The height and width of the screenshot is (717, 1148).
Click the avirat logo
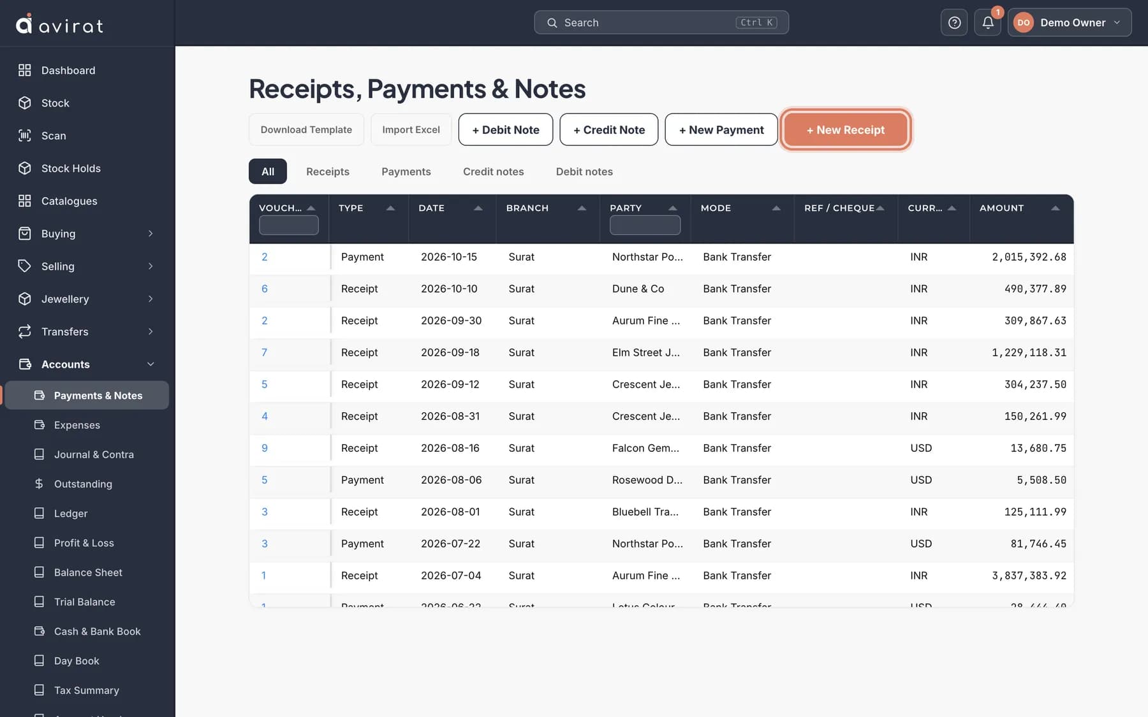coord(59,24)
